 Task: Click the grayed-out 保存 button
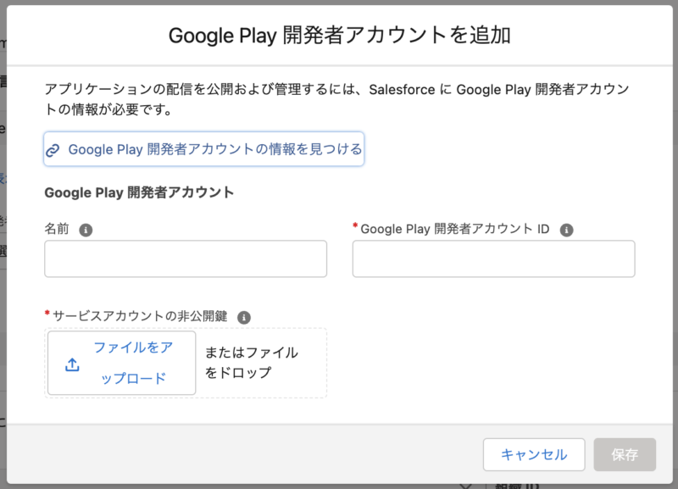pos(625,454)
